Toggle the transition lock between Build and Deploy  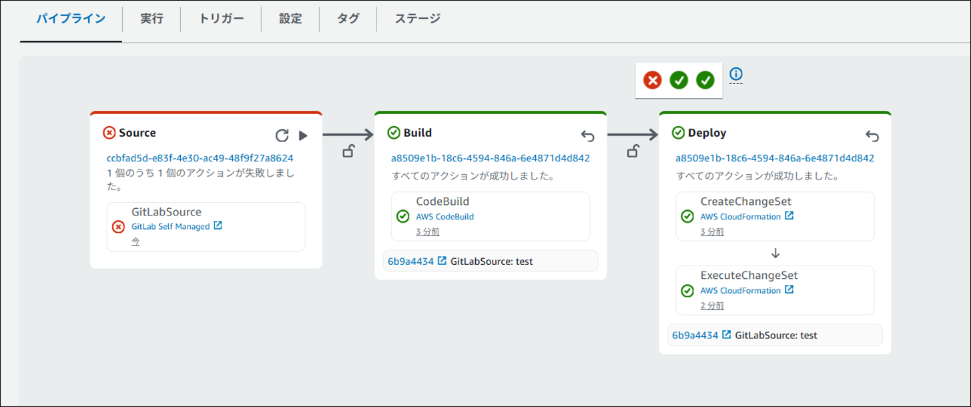(633, 152)
